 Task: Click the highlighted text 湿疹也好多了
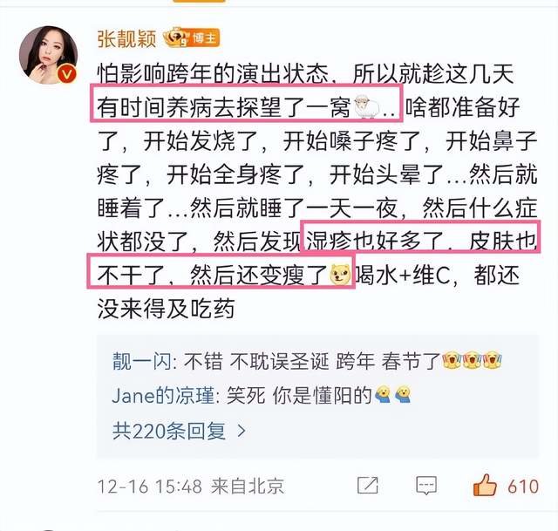[x=375, y=242]
